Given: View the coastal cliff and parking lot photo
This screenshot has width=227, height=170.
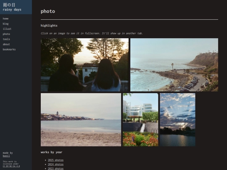Looking at the screenshot, I should click(x=174, y=65).
